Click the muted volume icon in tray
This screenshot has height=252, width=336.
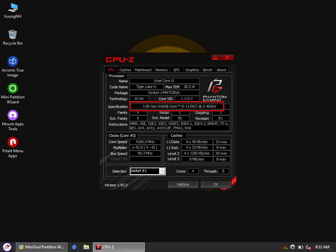308,247
